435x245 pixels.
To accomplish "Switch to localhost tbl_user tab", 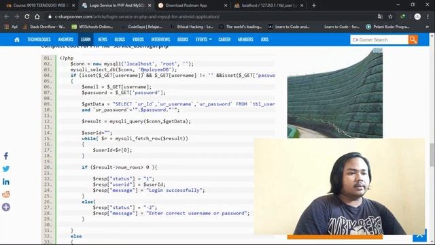I will coord(268,5).
